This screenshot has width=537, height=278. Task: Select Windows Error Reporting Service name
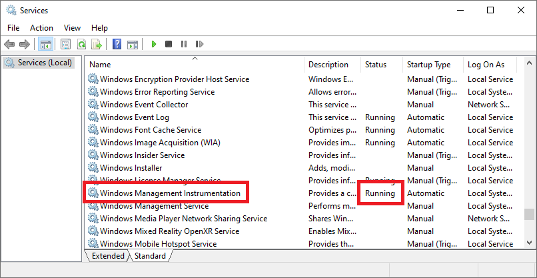coord(157,92)
